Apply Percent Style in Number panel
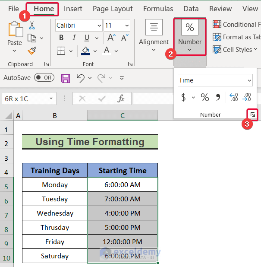This screenshot has width=261, height=267. point(205,97)
